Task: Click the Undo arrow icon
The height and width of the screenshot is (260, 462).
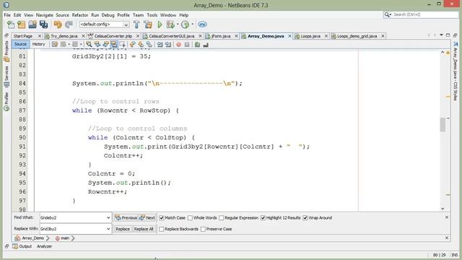Action: point(58,25)
